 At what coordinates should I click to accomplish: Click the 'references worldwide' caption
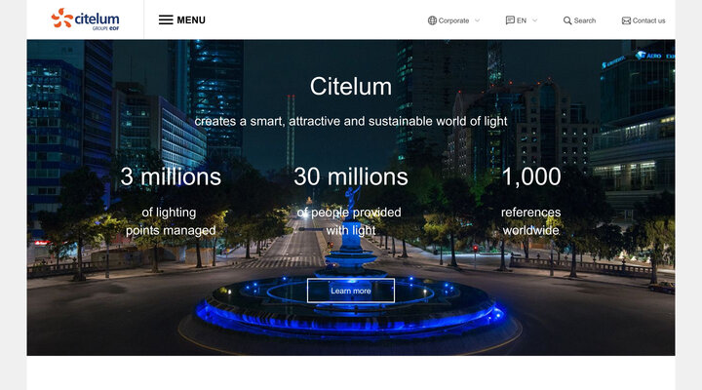pyautogui.click(x=531, y=221)
